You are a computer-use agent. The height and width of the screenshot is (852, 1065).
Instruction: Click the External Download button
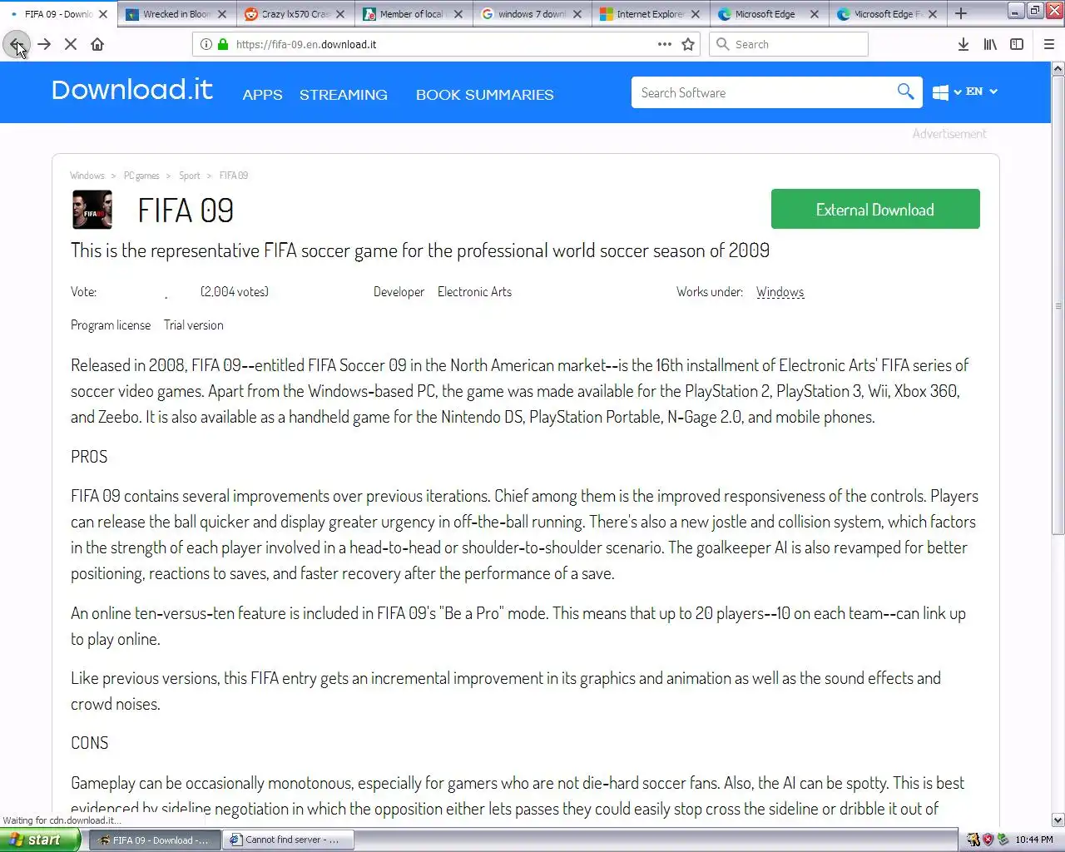point(875,209)
